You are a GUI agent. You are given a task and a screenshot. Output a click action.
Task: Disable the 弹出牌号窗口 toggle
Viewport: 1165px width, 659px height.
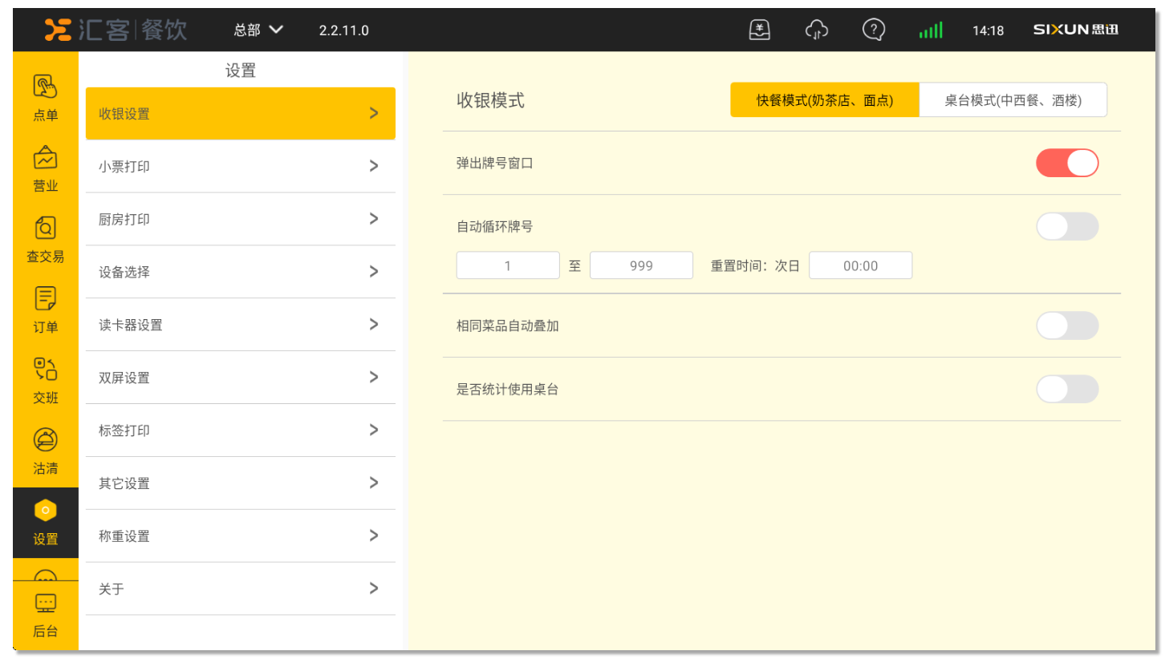1066,163
